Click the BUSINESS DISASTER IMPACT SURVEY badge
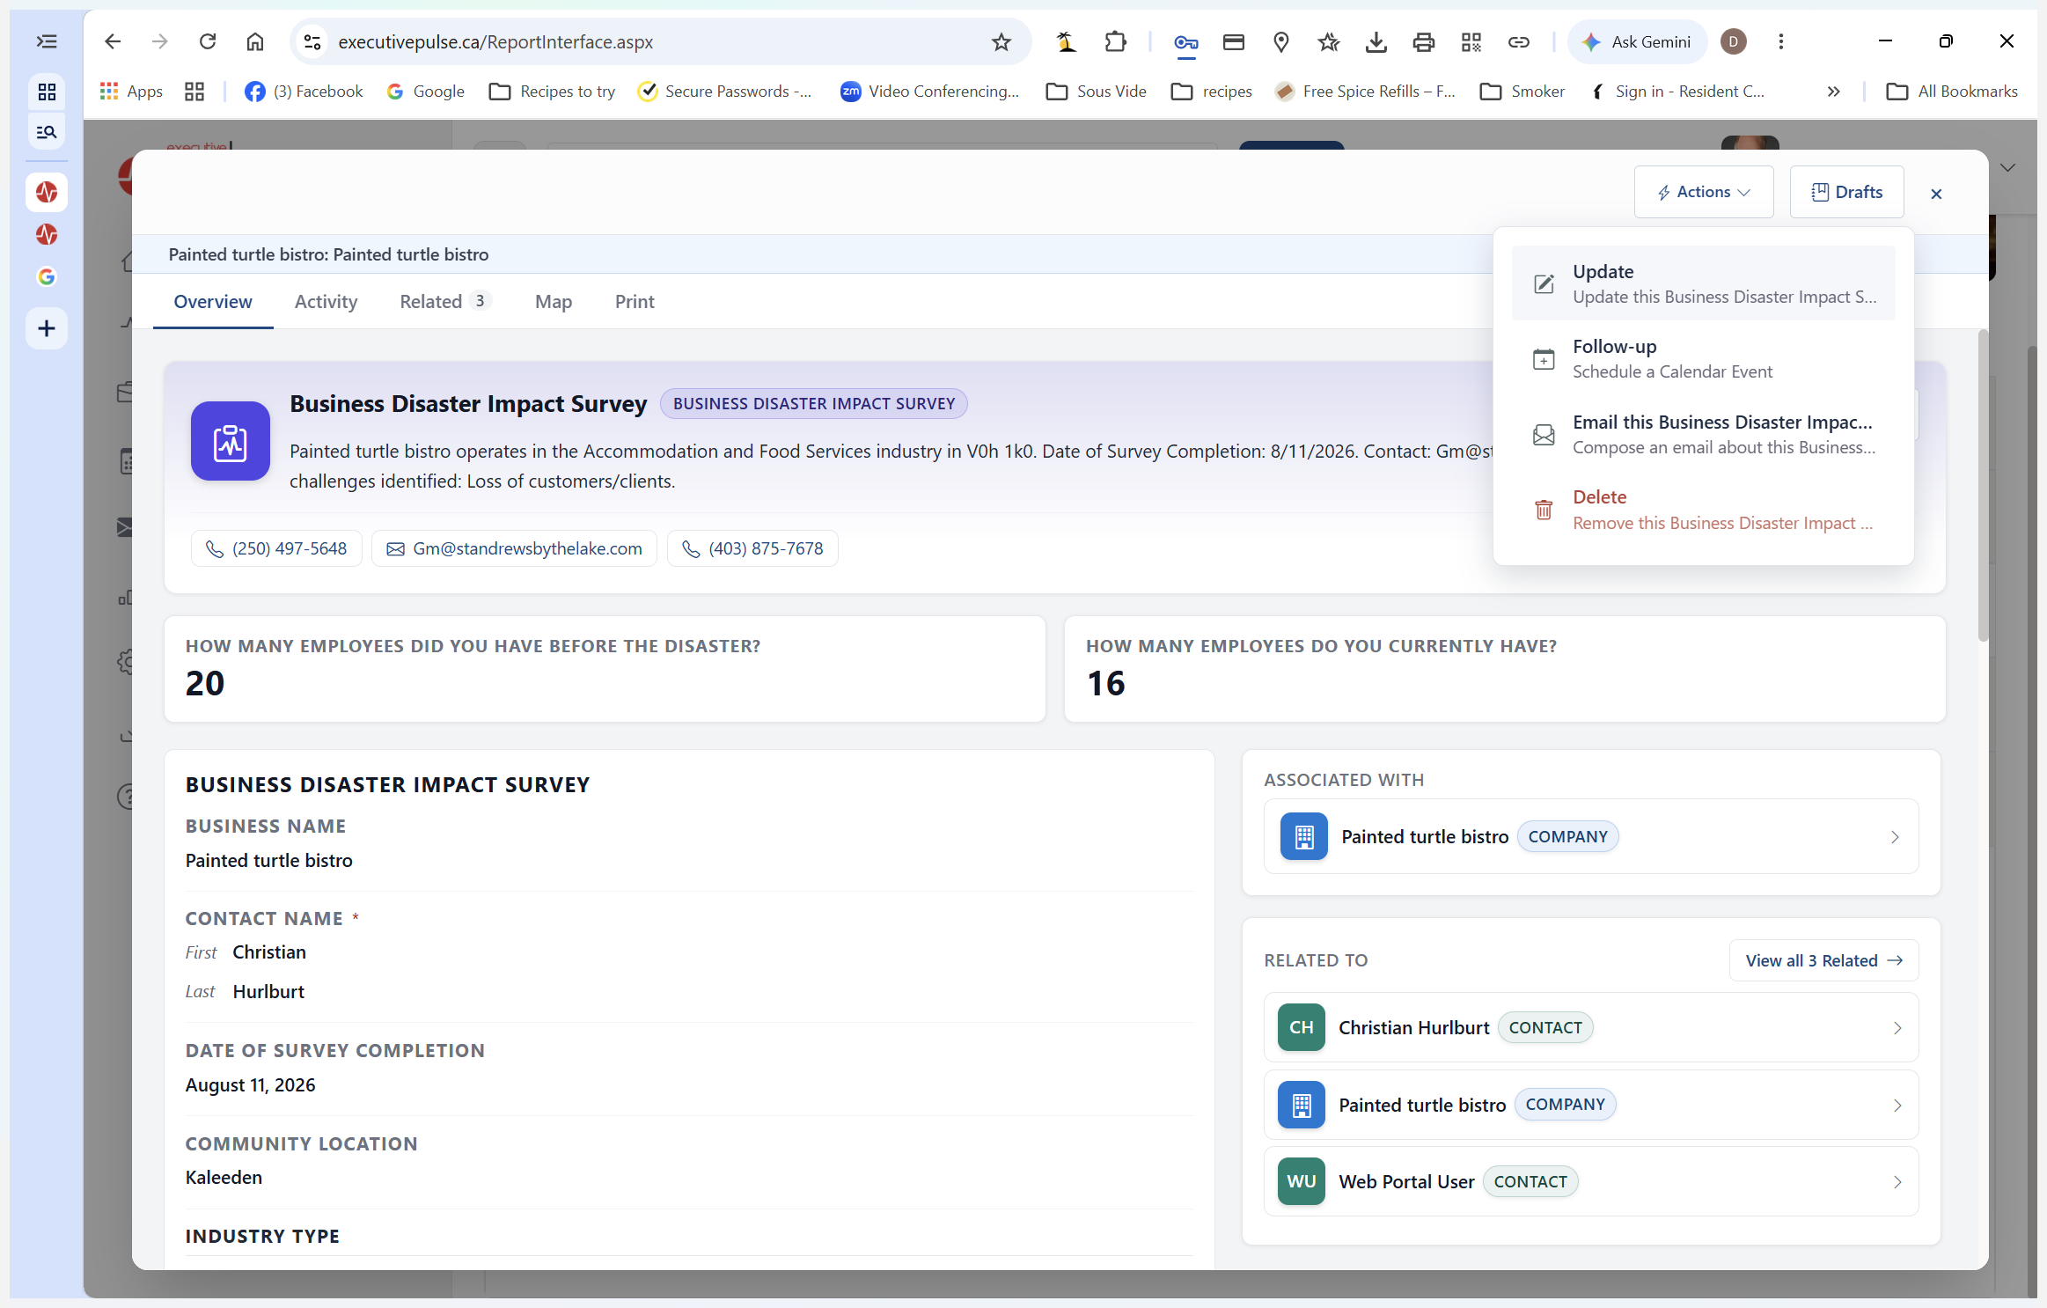 coord(813,403)
